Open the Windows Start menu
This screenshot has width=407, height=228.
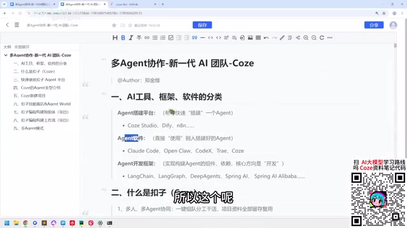7,223
